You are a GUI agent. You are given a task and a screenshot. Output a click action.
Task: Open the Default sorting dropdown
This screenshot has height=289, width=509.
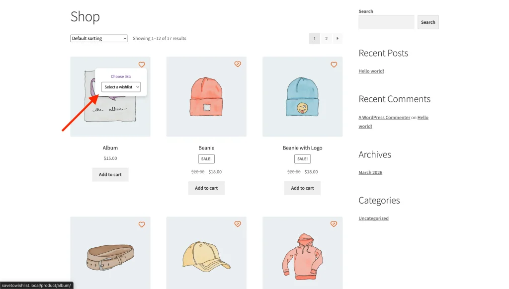coord(99,38)
